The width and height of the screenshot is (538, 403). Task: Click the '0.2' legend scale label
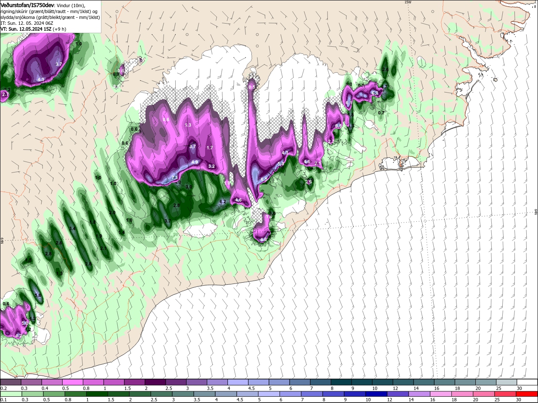(3, 388)
